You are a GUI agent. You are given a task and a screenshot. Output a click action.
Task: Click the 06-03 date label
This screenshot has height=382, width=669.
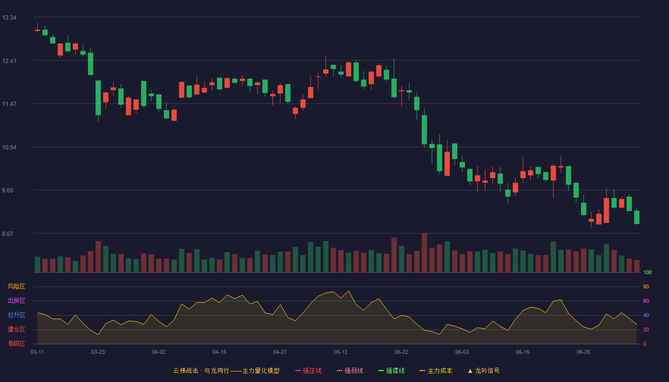462,352
